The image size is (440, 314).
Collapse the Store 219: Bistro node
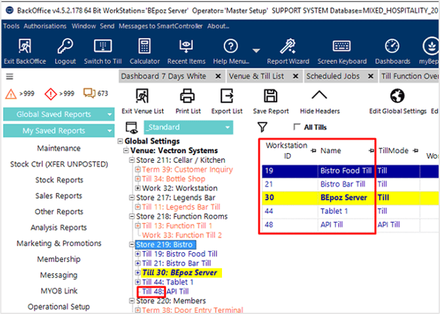(132, 244)
